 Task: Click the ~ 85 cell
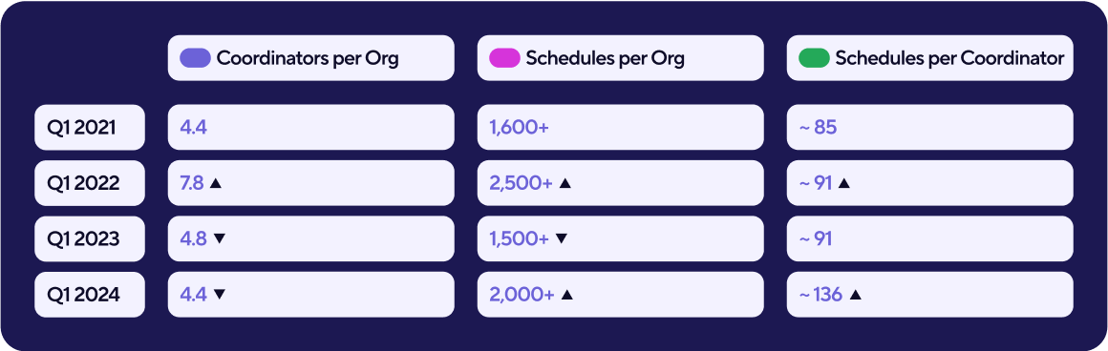930,128
